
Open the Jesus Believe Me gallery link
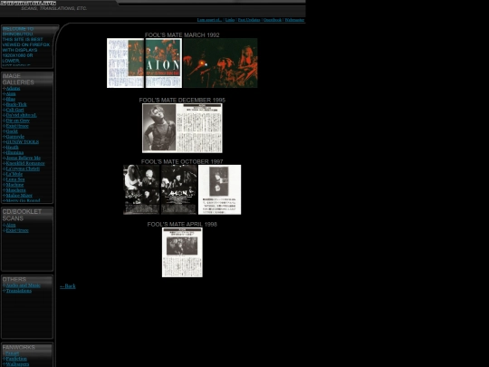(24, 158)
